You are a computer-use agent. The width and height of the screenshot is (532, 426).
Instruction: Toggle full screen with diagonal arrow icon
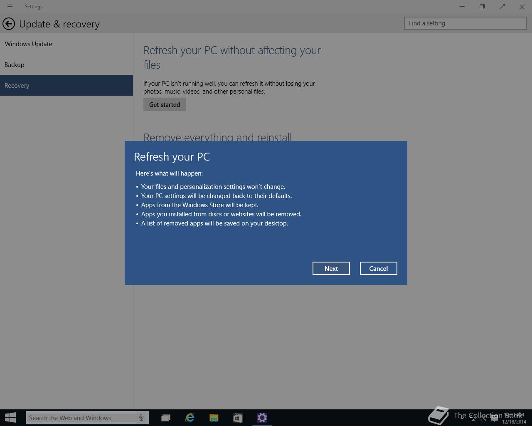click(x=502, y=7)
